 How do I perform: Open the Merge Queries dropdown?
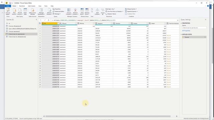click(131, 9)
